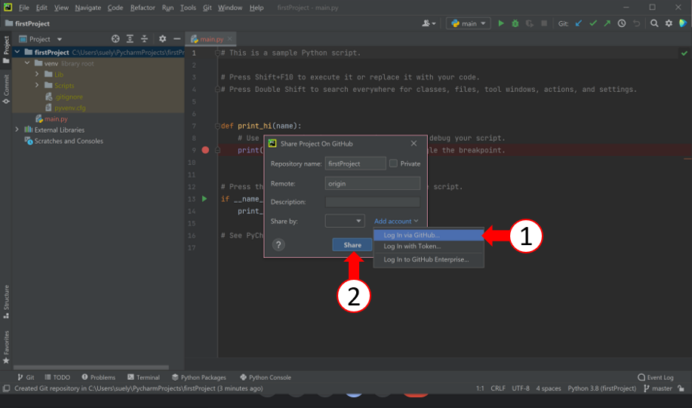The image size is (692, 408).
Task: Click the master branch widget in status bar
Action: (658, 388)
